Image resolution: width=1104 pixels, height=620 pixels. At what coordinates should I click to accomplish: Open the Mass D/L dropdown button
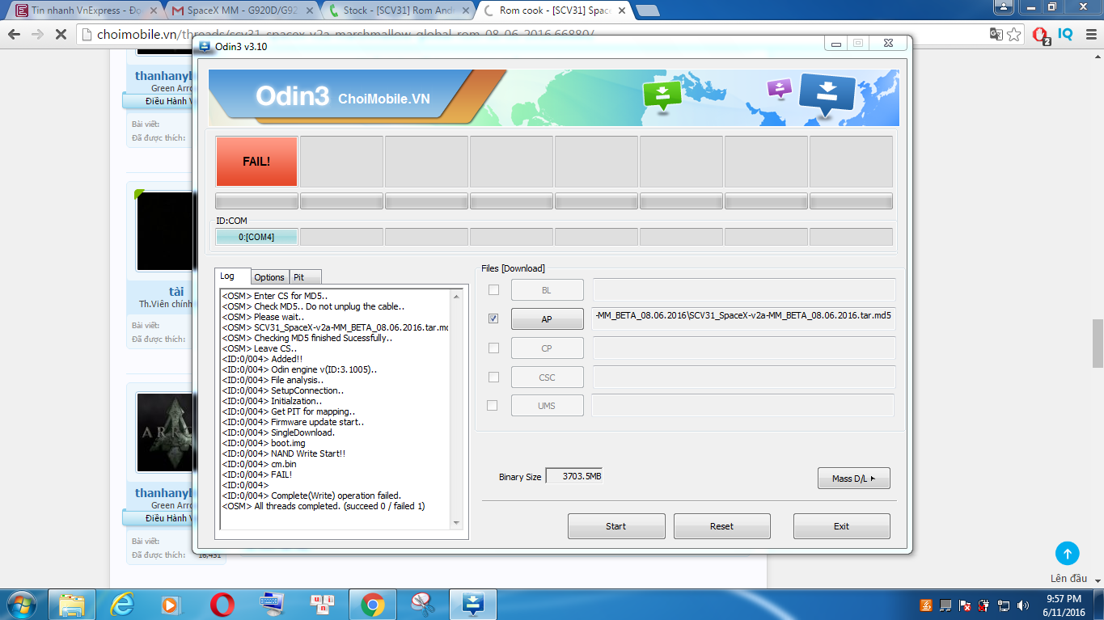[x=853, y=479]
